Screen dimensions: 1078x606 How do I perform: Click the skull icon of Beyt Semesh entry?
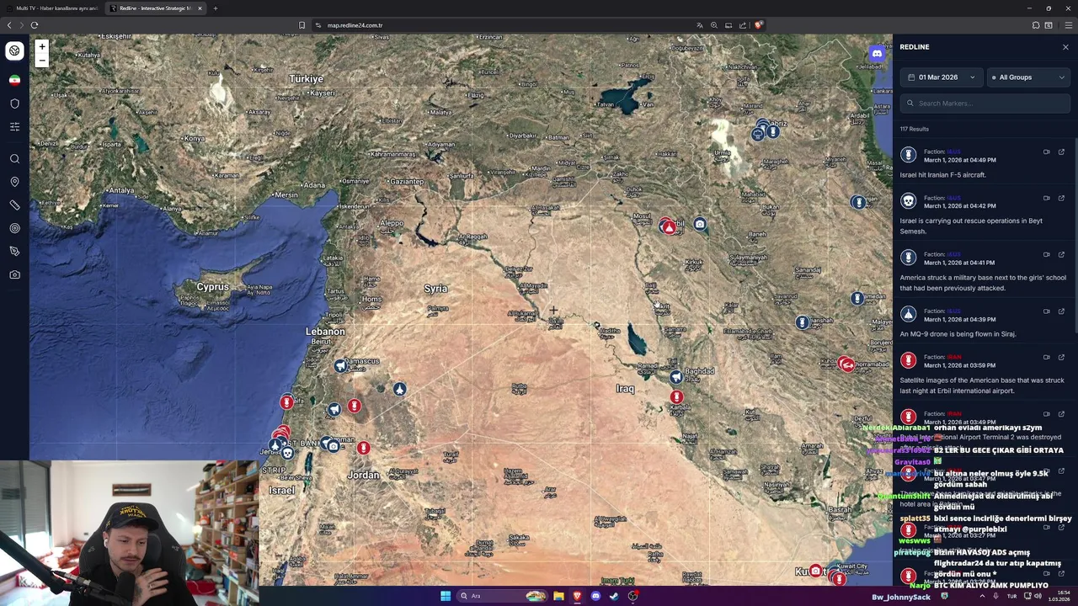[x=908, y=201]
